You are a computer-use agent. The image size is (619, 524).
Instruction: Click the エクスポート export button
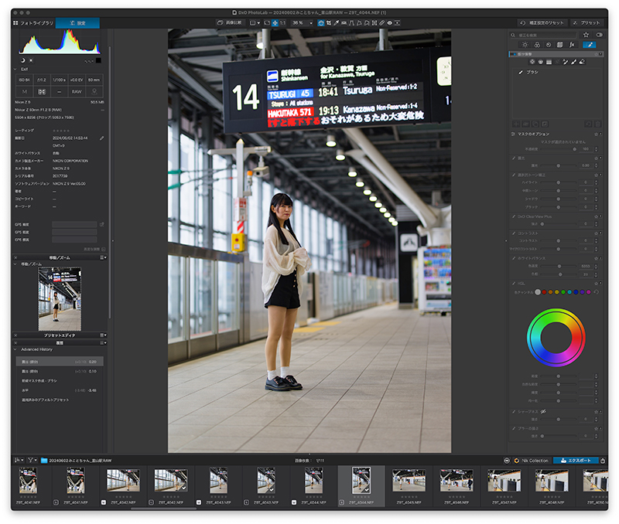coord(575,461)
